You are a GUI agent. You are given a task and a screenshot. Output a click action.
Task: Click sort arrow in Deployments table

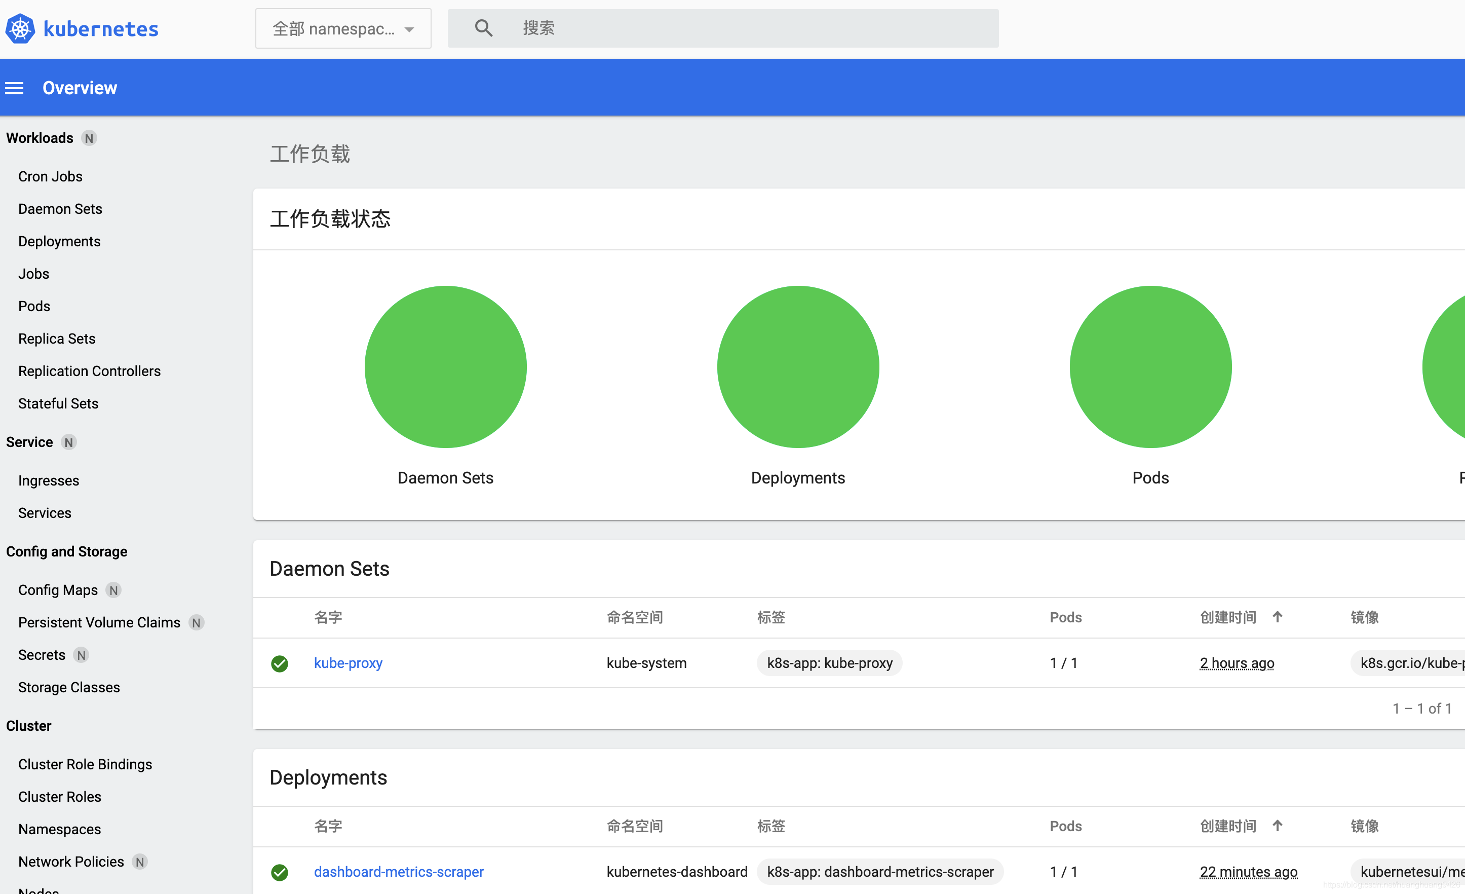pos(1277,826)
